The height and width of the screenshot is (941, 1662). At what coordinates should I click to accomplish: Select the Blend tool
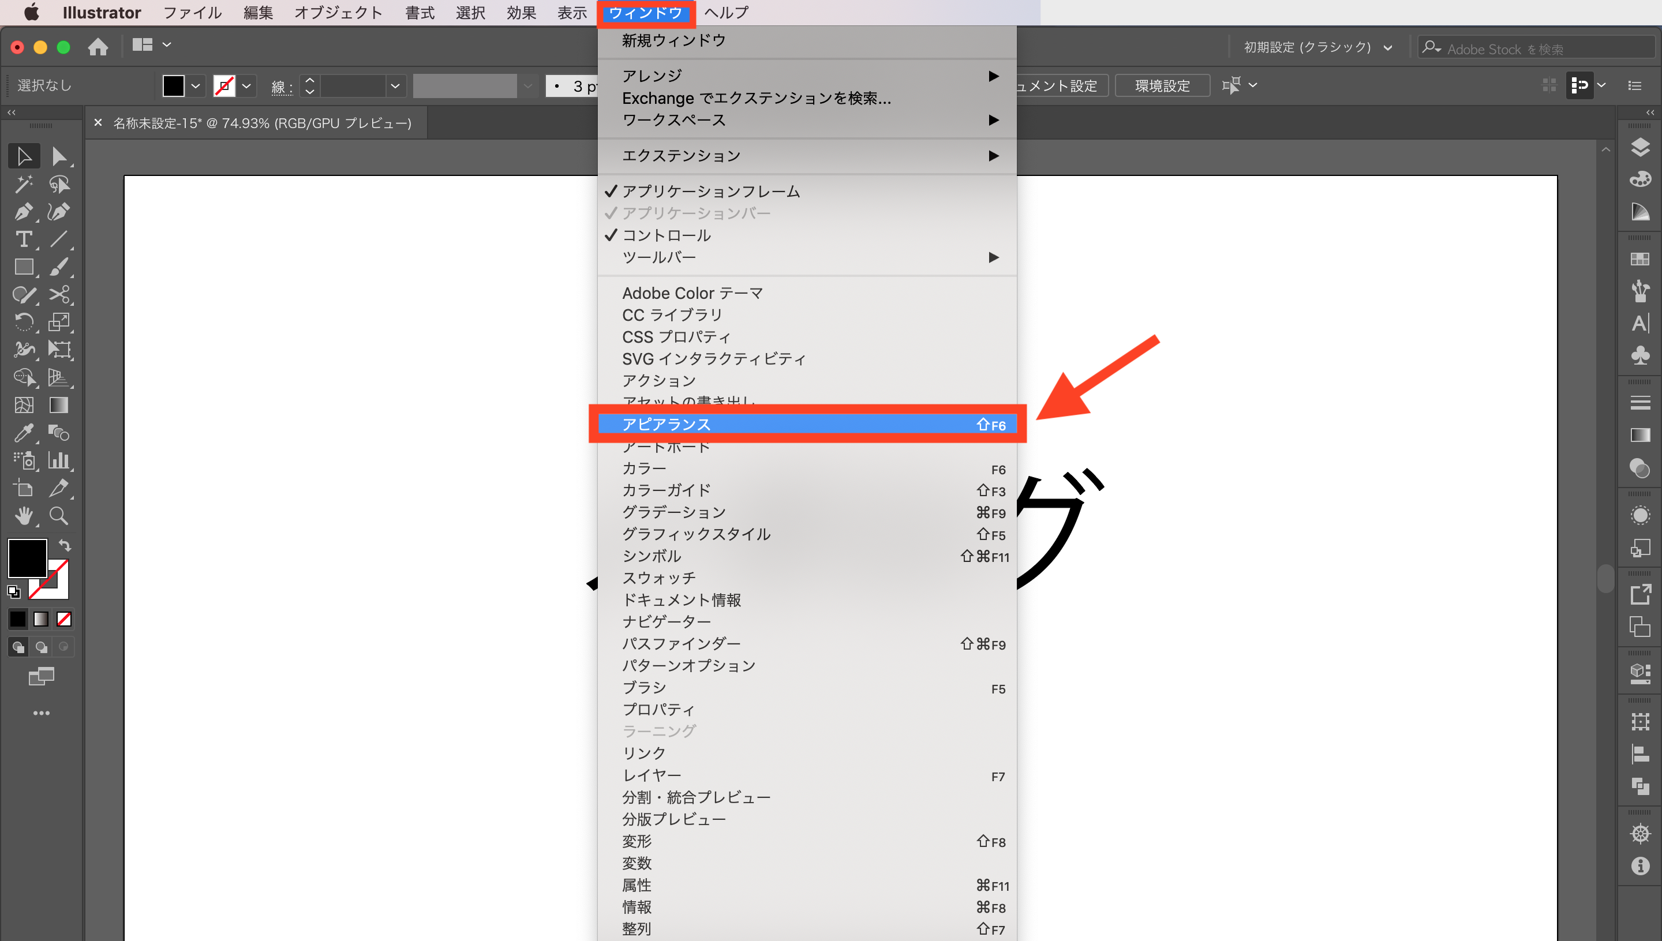pos(59,433)
